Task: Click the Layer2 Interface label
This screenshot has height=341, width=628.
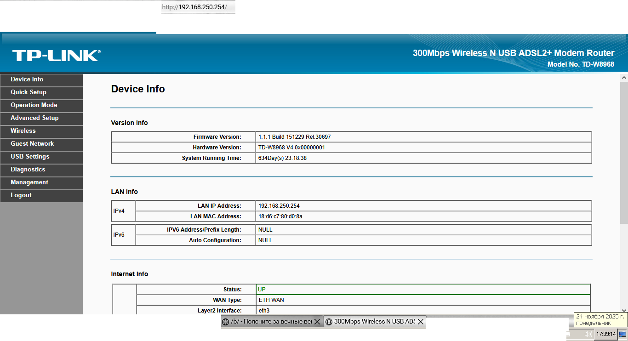Action: tap(220, 311)
